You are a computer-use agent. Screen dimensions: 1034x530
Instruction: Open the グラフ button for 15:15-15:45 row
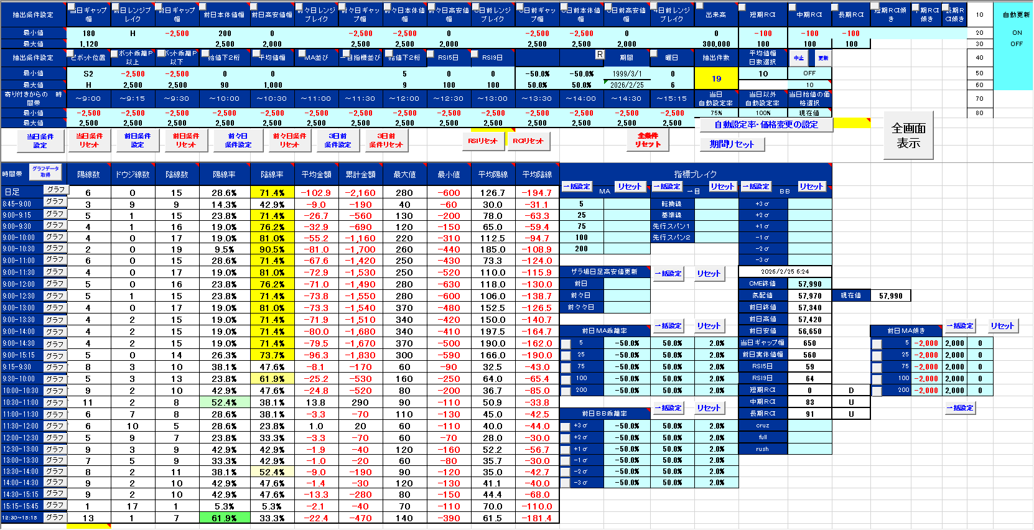pyautogui.click(x=55, y=505)
